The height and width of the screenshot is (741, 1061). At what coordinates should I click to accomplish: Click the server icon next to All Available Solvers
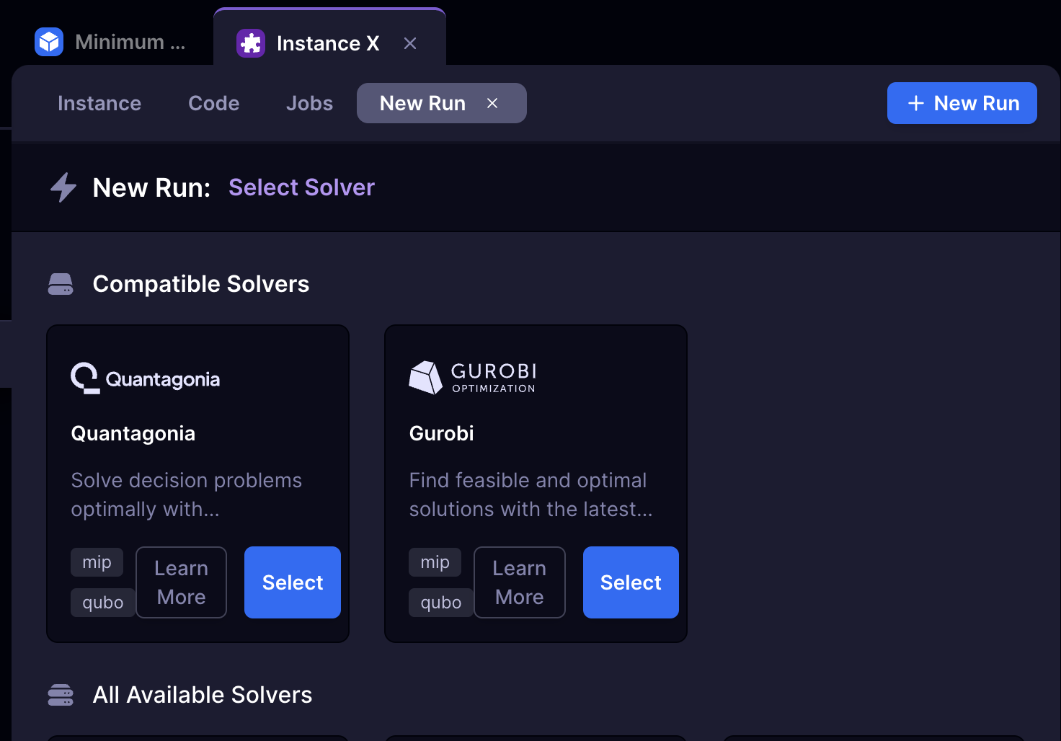(x=61, y=695)
